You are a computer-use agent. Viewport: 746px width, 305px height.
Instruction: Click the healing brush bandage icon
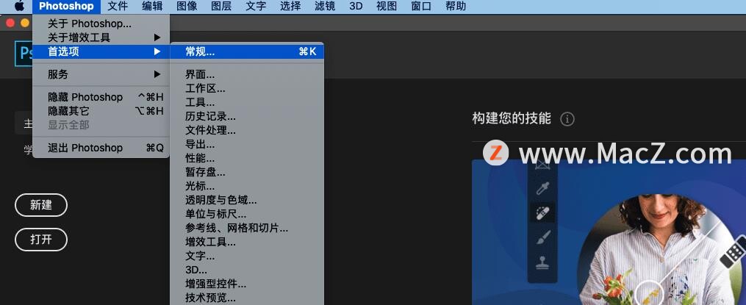point(542,212)
